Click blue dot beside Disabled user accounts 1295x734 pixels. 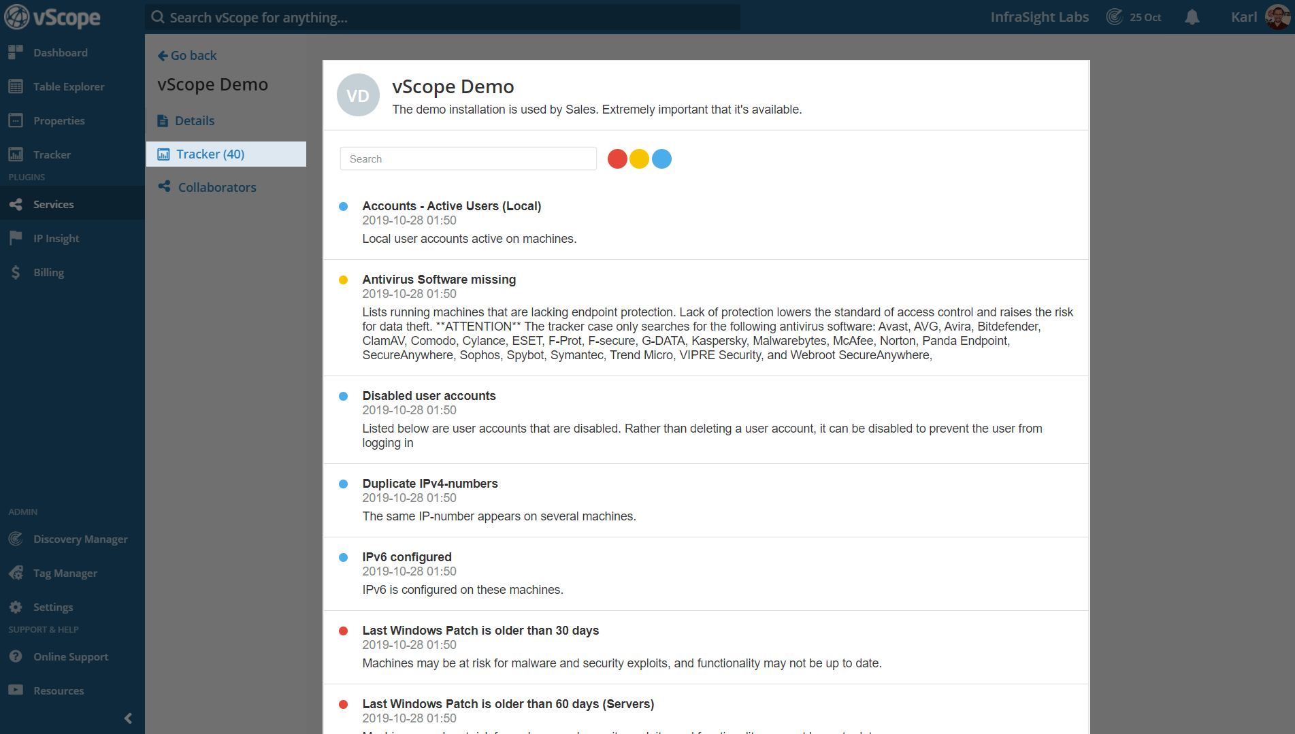click(344, 396)
